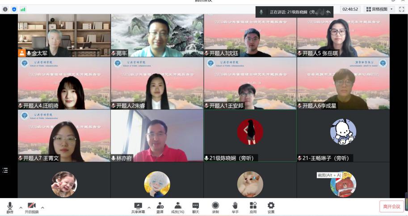Click the blue security shield icon
This screenshot has height=216, width=408.
click(14, 9)
